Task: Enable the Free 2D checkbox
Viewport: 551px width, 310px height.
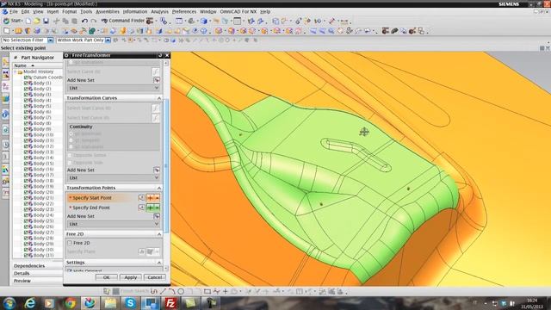Action: (70, 243)
